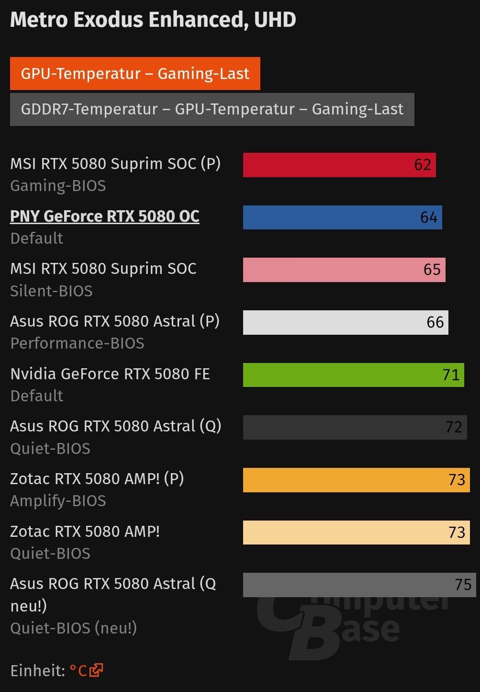Select the Nvidia GeForce RTX 5080 FE label
This screenshot has width=480, height=692.
[110, 374]
